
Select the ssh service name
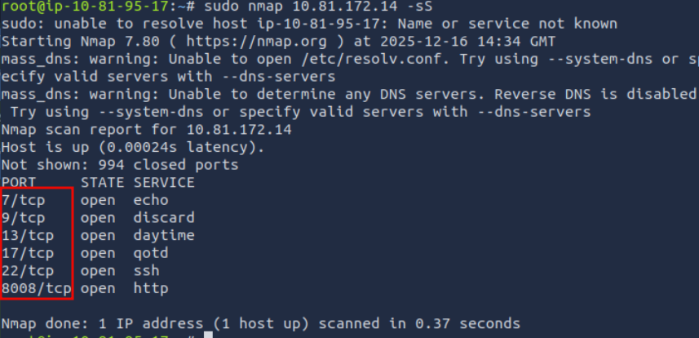click(x=147, y=271)
